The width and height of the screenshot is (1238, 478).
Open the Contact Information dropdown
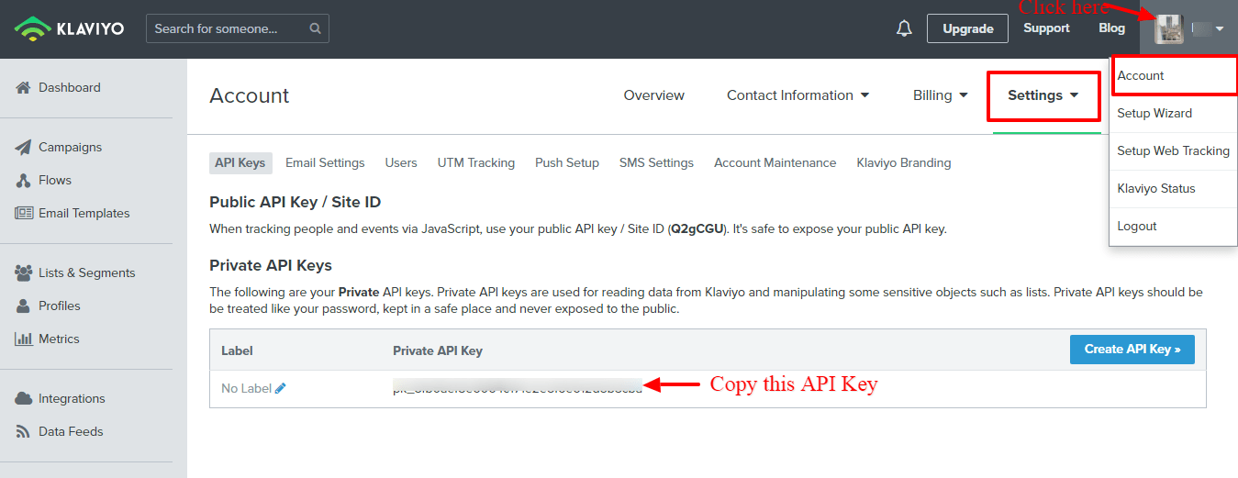(798, 95)
